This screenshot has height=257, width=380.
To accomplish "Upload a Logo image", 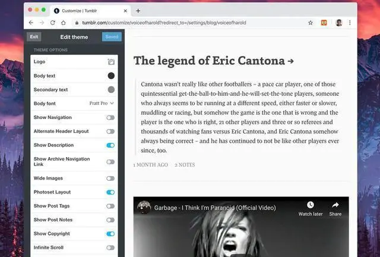I will point(111,62).
